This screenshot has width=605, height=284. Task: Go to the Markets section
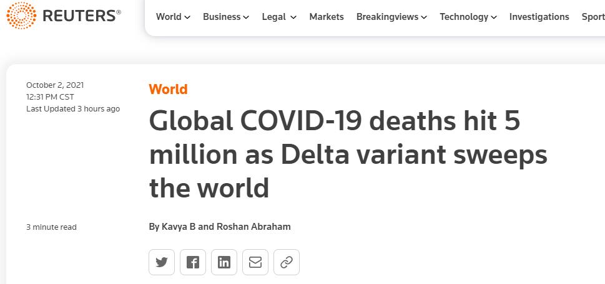pos(327,17)
